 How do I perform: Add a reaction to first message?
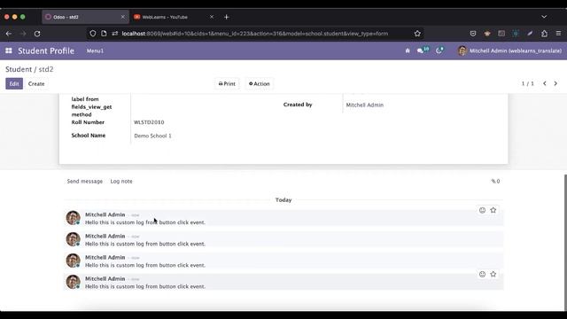(x=482, y=210)
